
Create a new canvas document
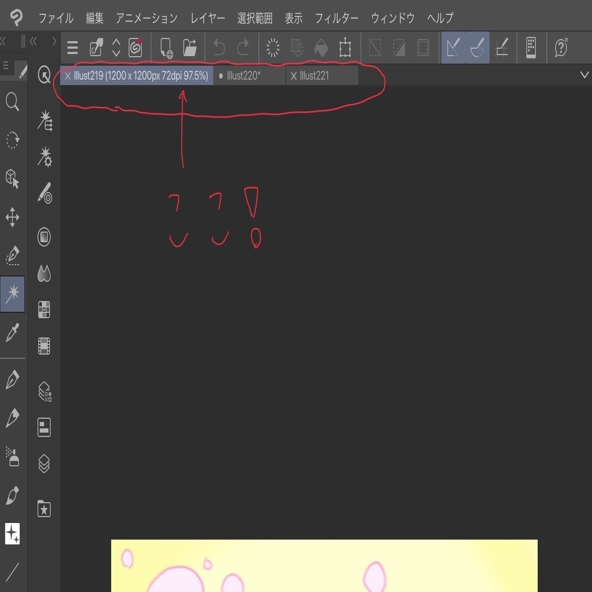166,48
